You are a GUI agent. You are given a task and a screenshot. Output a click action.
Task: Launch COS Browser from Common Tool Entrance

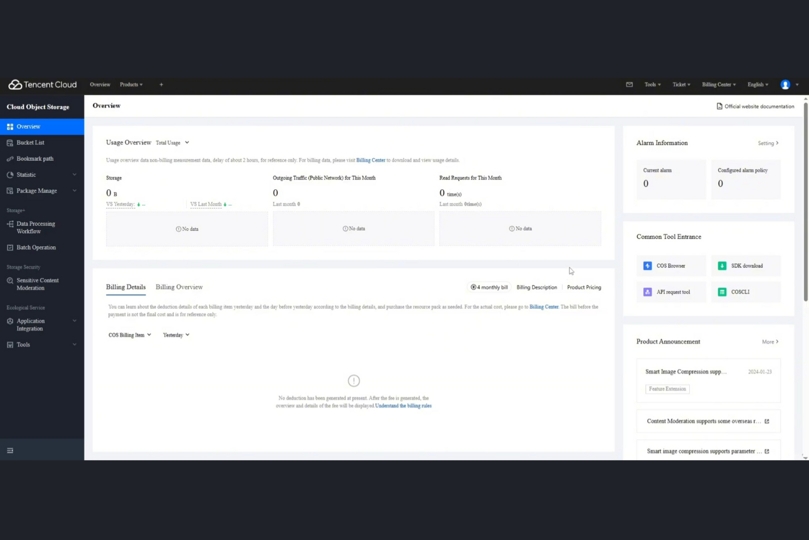(648, 265)
